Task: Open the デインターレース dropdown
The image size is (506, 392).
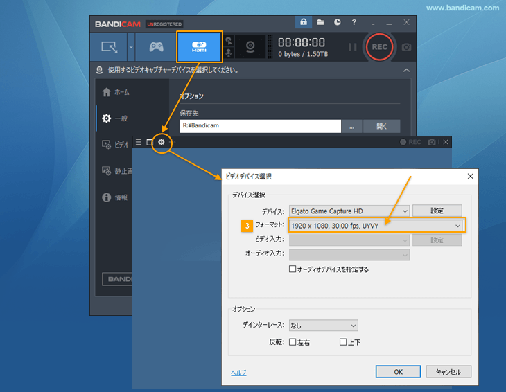Action: click(x=323, y=326)
